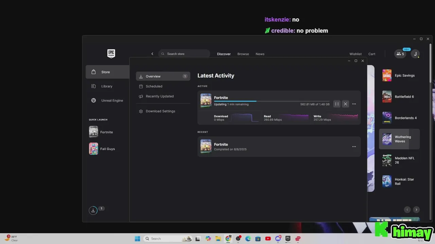Click the Windows taskbar Search box

click(169, 239)
